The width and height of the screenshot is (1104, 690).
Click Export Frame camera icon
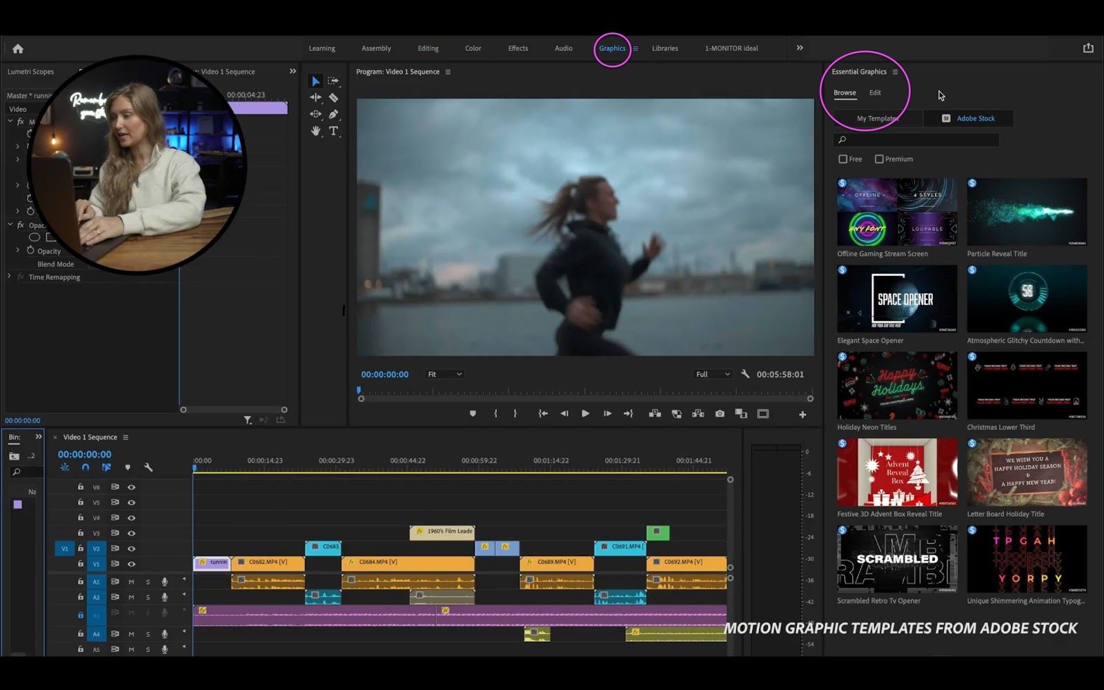[x=720, y=414]
